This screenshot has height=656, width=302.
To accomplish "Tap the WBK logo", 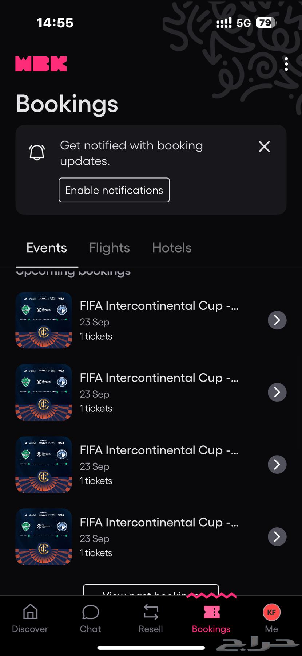I will pos(41,64).
